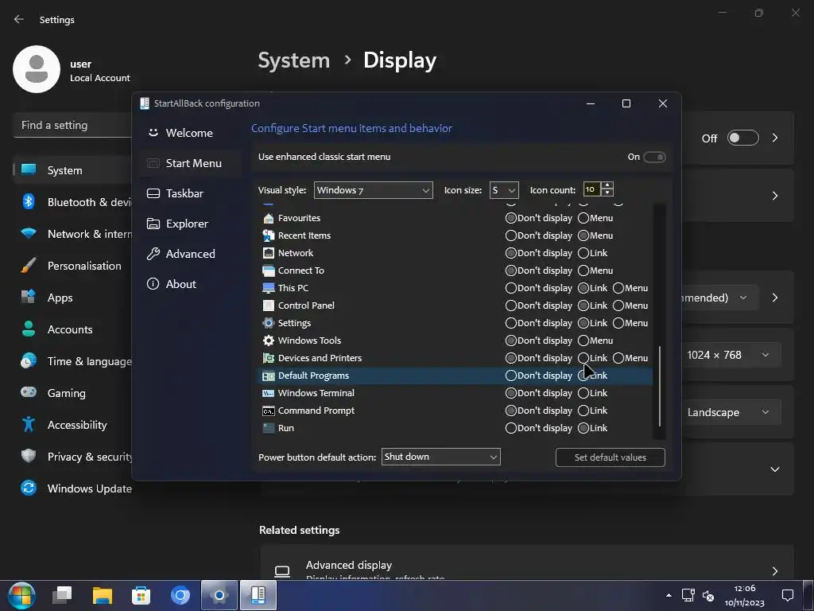Expand the Advanced display chevron
Viewport: 814px width, 611px height.
tap(774, 571)
